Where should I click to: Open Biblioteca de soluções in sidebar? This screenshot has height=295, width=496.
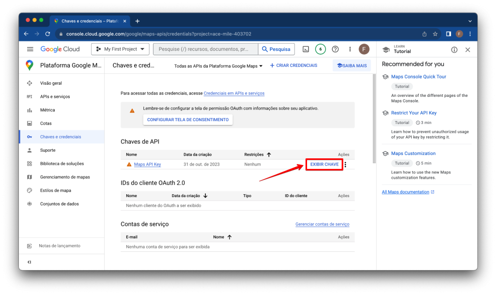coord(62,164)
